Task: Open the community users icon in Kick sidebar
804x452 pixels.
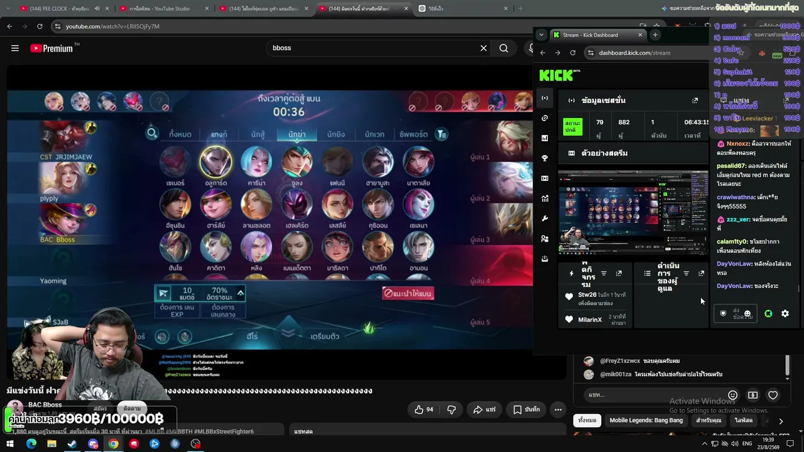Action: pos(545,239)
